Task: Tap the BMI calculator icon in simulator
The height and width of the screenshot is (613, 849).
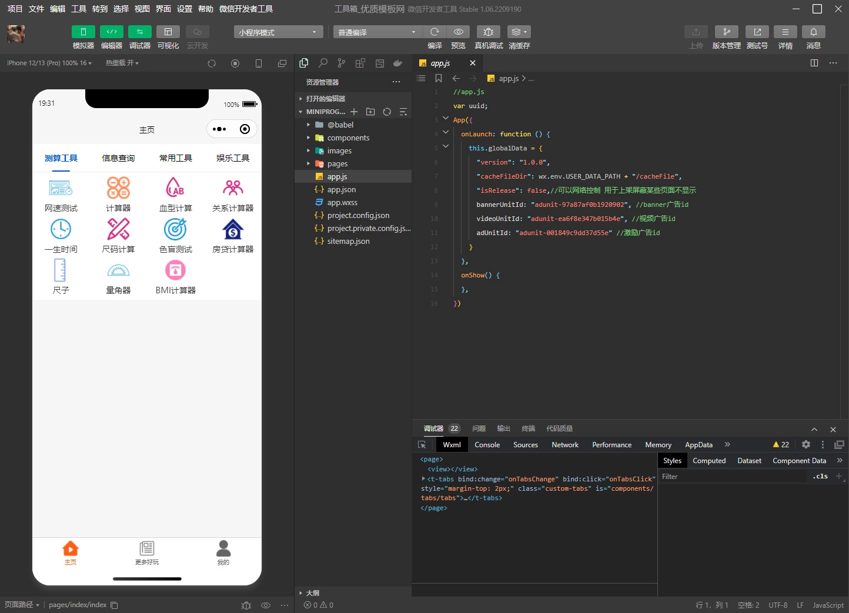Action: (x=175, y=270)
